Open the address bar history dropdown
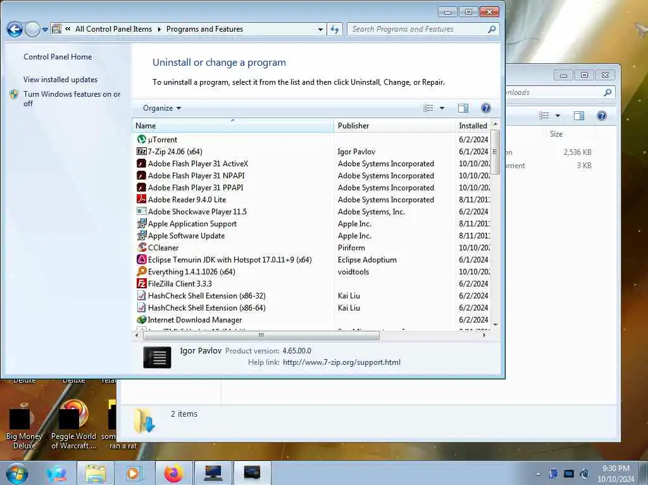 320,29
